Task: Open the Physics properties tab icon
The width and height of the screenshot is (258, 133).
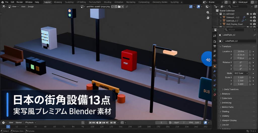Action: (215, 81)
